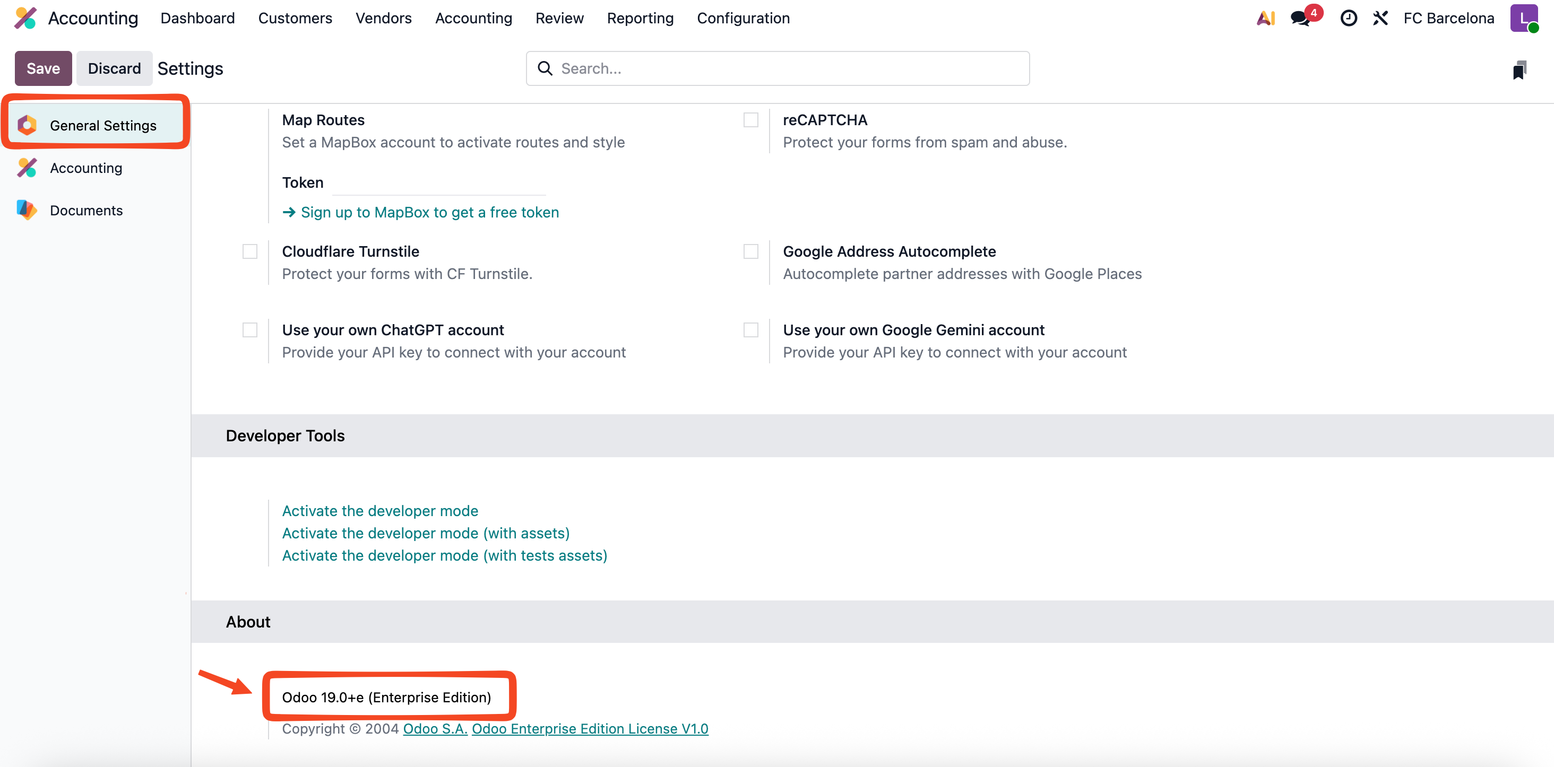Click the Save button

[43, 68]
